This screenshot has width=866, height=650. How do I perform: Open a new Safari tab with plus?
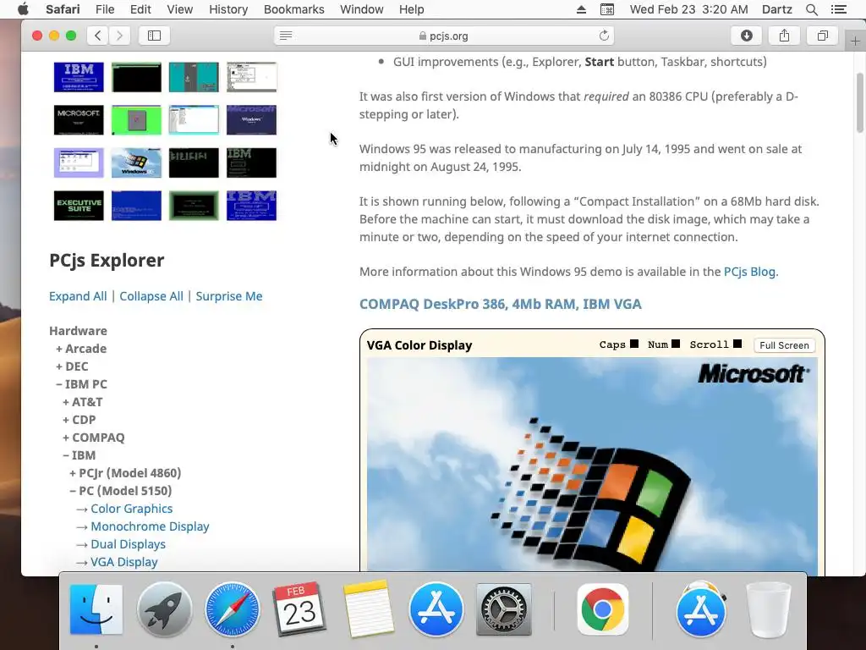[x=855, y=41]
